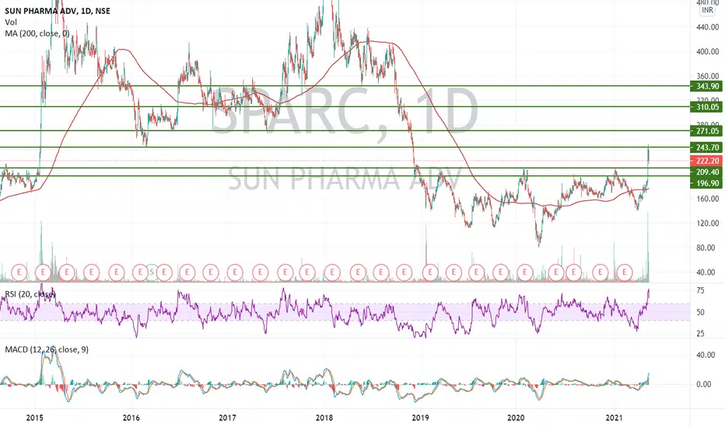Viewport: 725px width, 427px height.
Task: Click the rightmost earnings E marker
Action: pyautogui.click(x=625, y=272)
